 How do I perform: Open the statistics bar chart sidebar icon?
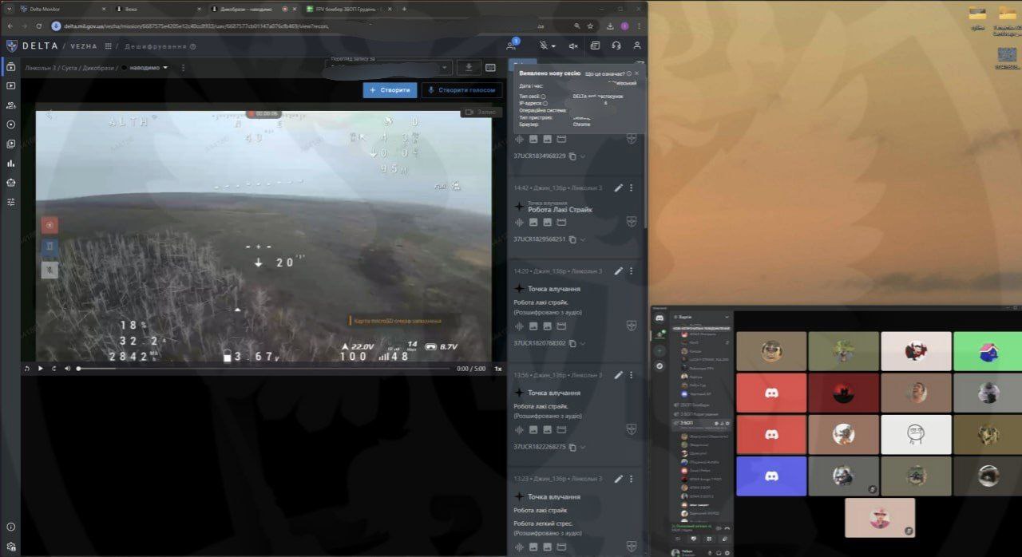[x=11, y=164]
